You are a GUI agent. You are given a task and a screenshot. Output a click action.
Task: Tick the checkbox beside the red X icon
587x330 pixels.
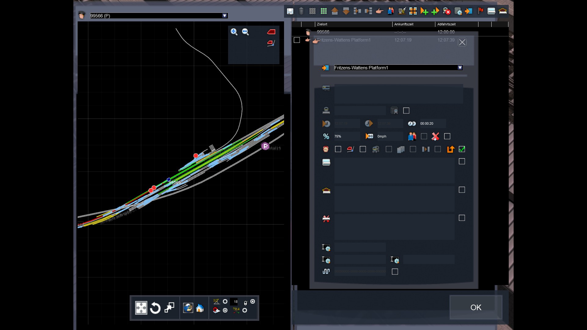(x=447, y=136)
